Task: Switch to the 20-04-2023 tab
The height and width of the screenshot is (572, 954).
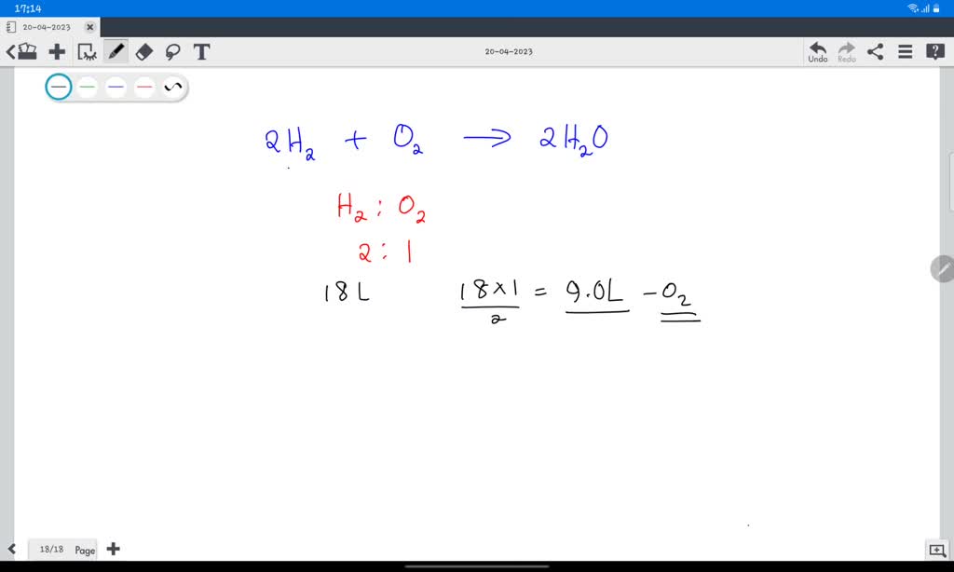Action: pyautogui.click(x=47, y=27)
